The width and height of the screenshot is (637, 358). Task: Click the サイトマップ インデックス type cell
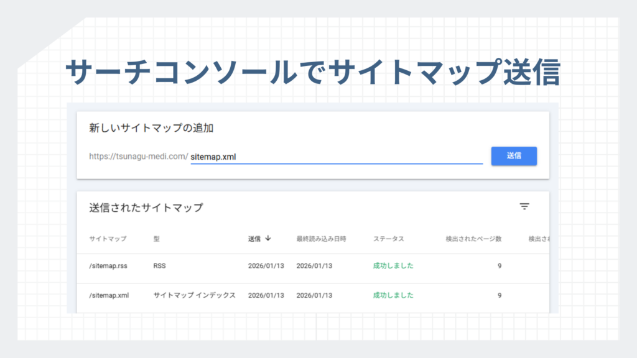click(194, 295)
